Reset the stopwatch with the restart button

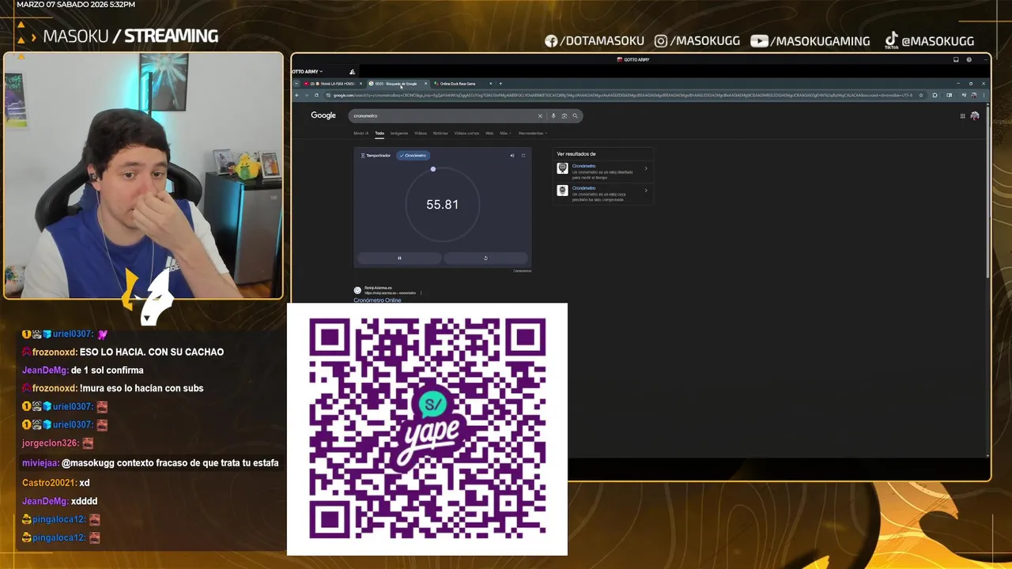pos(485,258)
